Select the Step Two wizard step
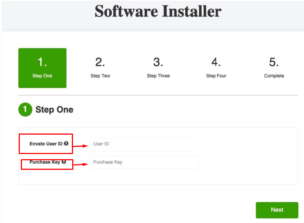This screenshot has height=223, width=304. (x=100, y=68)
